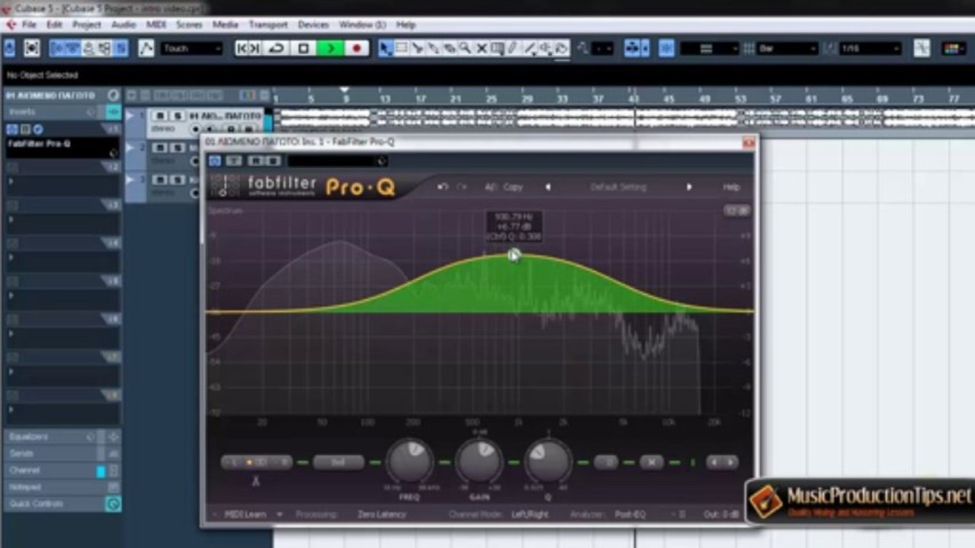Open the Transport menu
This screenshot has width=975, height=548.
(x=268, y=24)
